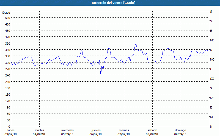Image resolution: width=220 pixels, height=137 pixels.
Task: Click the 'martes' day label
Action: 40,130
